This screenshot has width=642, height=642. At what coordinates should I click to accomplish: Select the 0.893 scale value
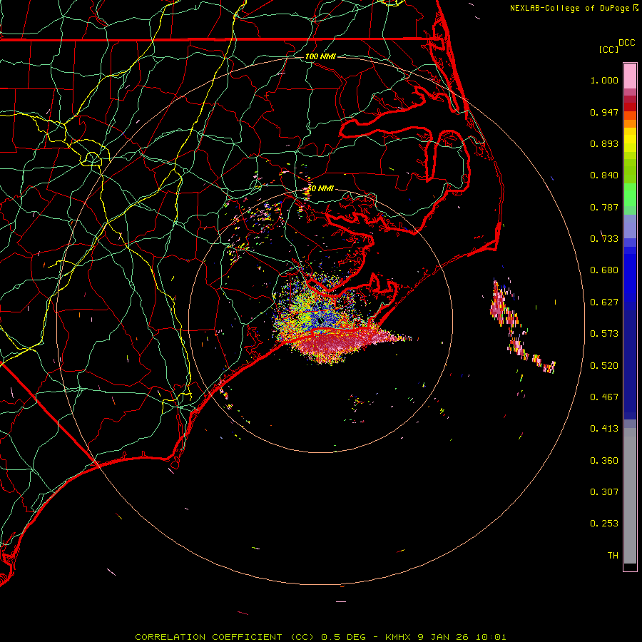[x=604, y=143]
